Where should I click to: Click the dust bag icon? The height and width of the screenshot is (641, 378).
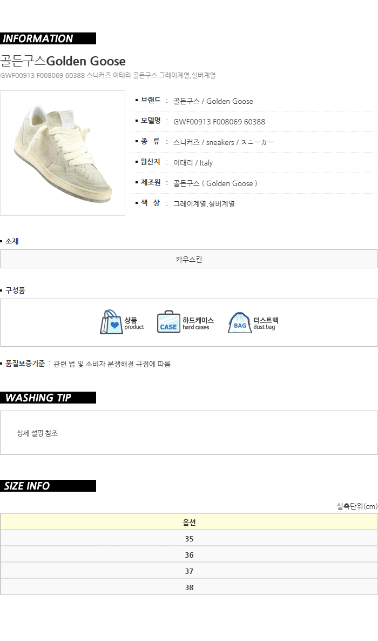point(240,322)
